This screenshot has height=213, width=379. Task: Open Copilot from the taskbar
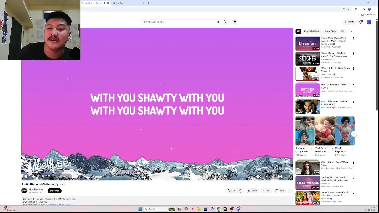186,209
